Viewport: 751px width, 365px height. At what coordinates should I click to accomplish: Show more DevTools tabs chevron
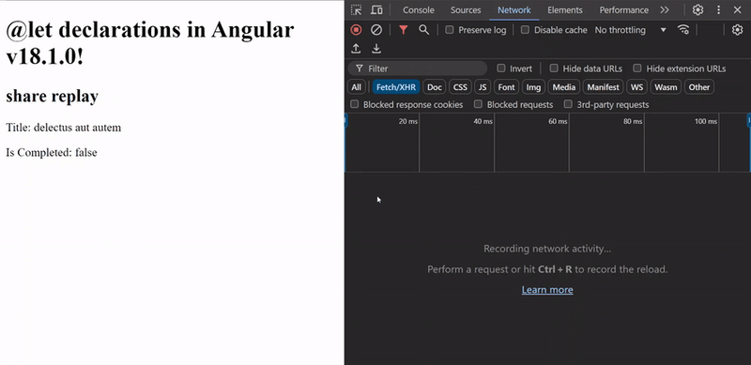tap(665, 10)
